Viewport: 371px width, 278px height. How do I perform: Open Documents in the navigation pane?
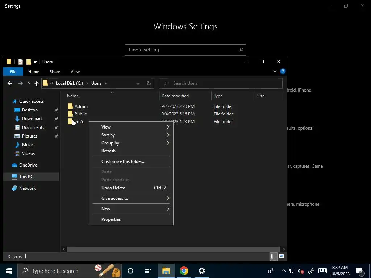pos(33,127)
